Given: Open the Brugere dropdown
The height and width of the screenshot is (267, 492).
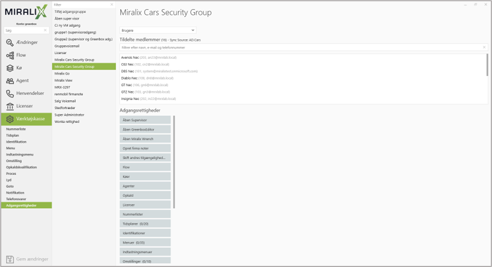Looking at the screenshot, I should click(x=158, y=30).
